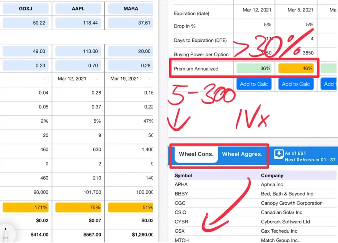338x243 pixels.
Task: Select the CGC symbol row
Action: pyautogui.click(x=180, y=203)
